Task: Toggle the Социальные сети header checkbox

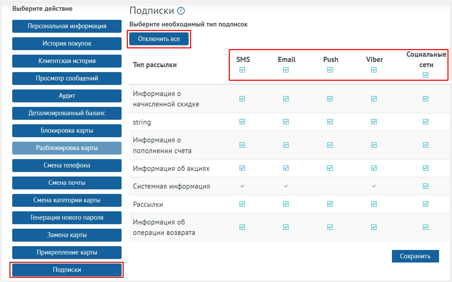Action: [425, 75]
